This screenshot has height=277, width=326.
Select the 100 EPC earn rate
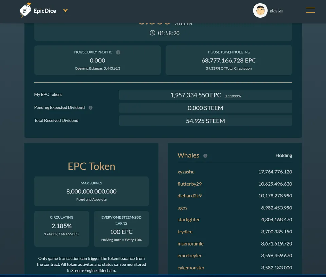(x=121, y=232)
